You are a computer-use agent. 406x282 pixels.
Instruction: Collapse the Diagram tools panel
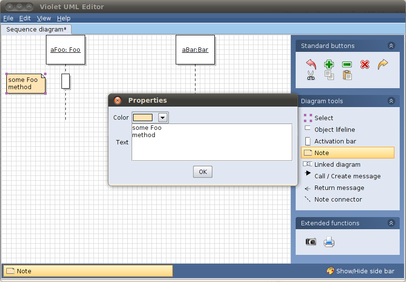tap(391, 101)
